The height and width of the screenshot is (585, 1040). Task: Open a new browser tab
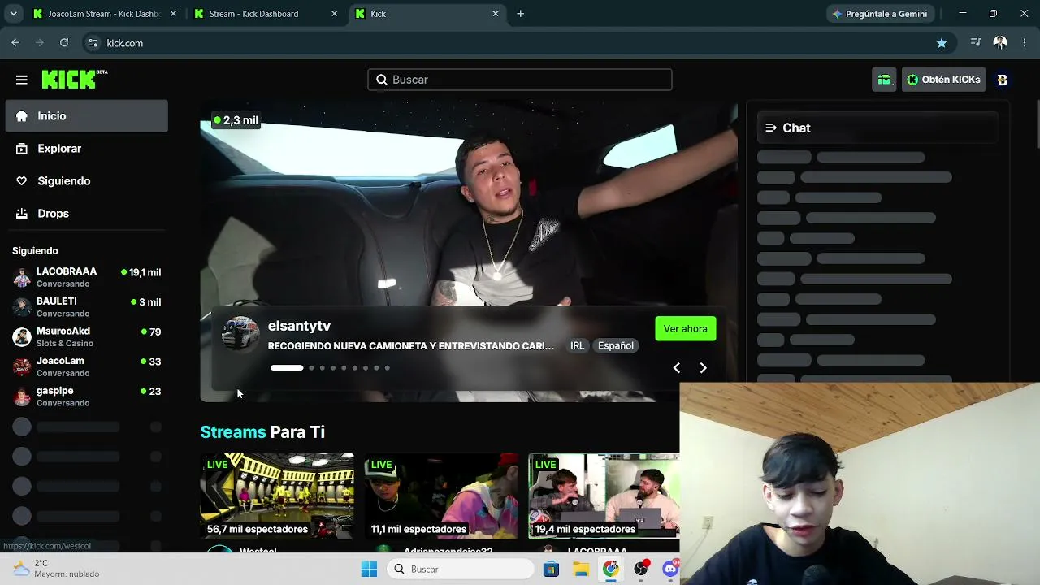tap(520, 14)
